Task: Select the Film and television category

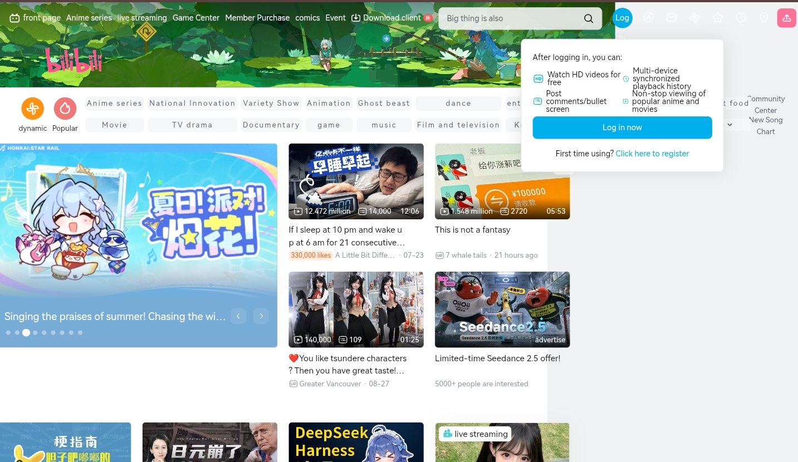Action: click(x=458, y=125)
